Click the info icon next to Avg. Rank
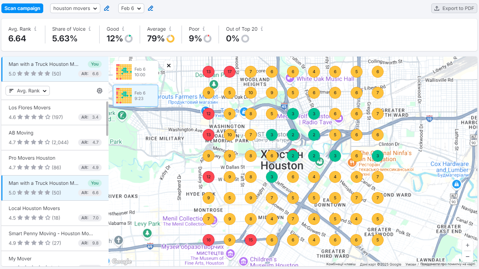This screenshot has width=479, height=269. point(35,29)
